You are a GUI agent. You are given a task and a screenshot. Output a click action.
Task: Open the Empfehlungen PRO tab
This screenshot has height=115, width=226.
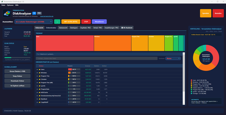(111, 28)
